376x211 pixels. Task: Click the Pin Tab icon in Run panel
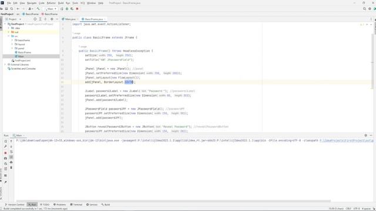click(x=5, y=182)
